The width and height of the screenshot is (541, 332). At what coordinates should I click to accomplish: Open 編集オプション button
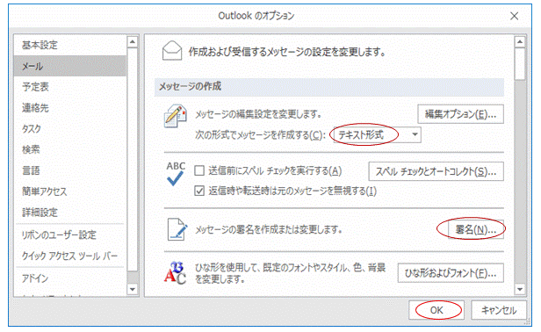(x=460, y=114)
